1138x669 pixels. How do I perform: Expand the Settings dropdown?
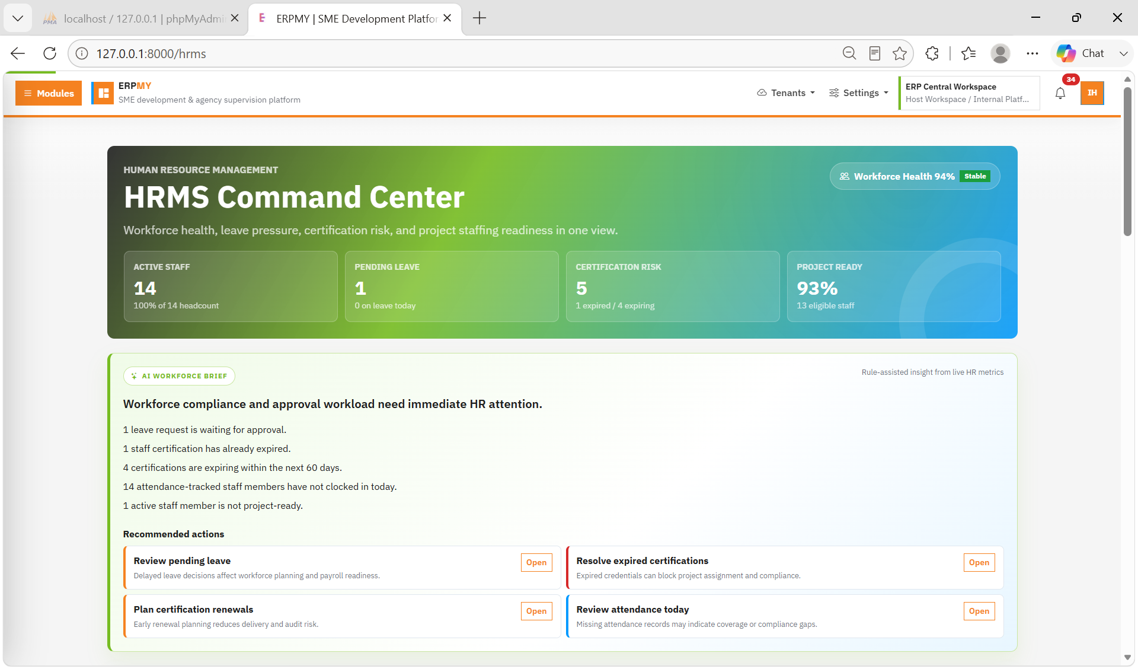859,93
